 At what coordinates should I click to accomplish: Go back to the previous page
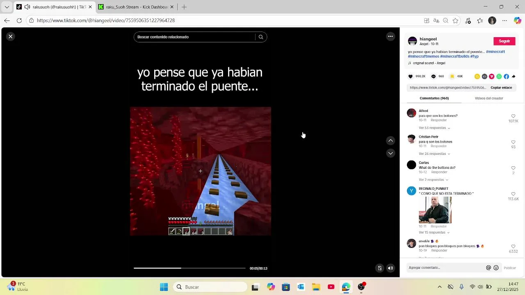(x=7, y=20)
